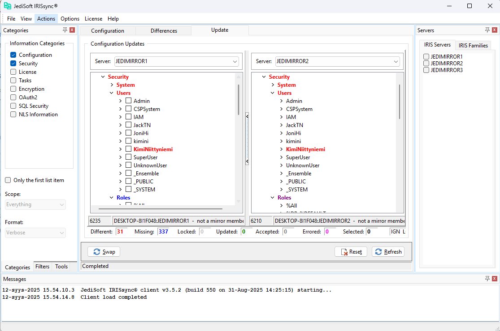This screenshot has height=331, width=500.
Task: Open the View menu
Action: 26,19
